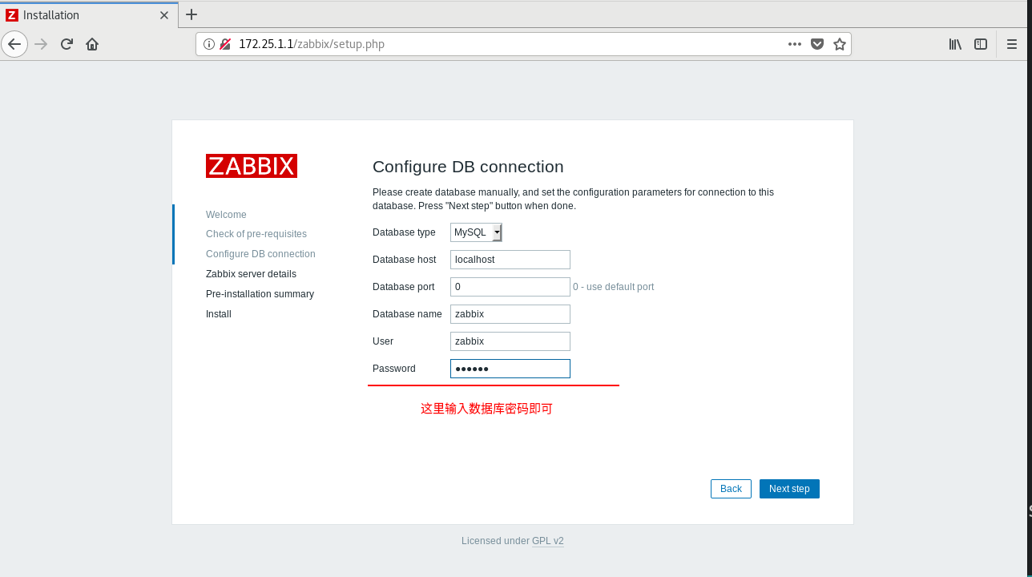Click the site information icon in address bar

click(x=209, y=44)
